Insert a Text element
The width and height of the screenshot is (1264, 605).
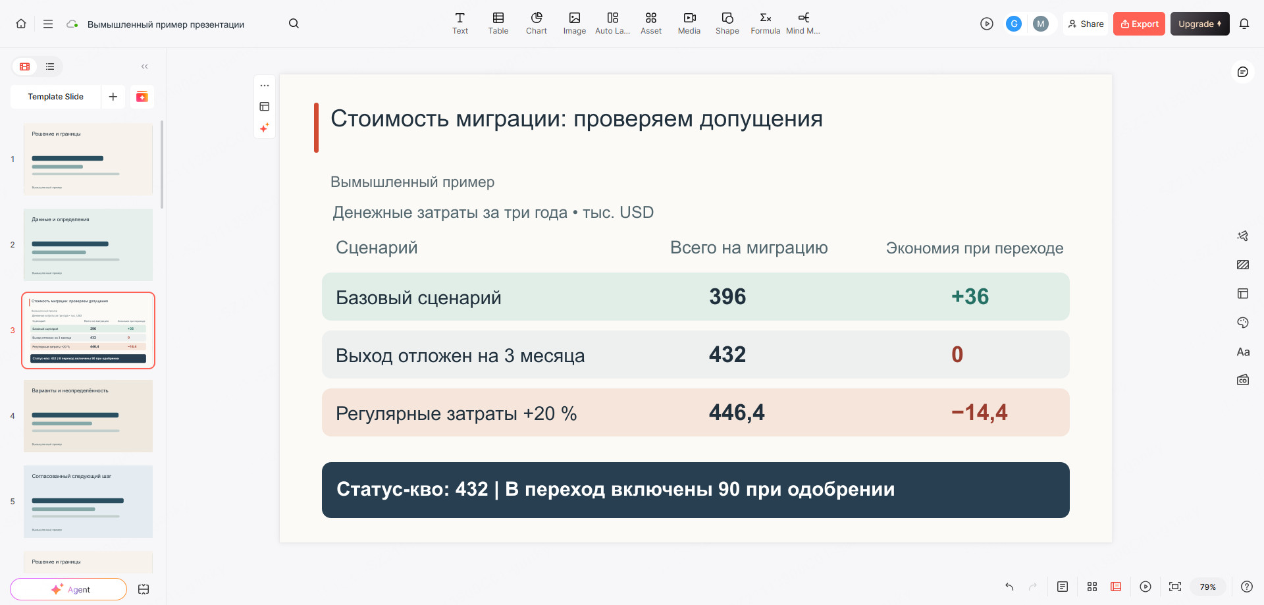(460, 24)
